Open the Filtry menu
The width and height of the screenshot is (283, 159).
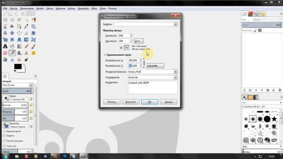point(94,8)
